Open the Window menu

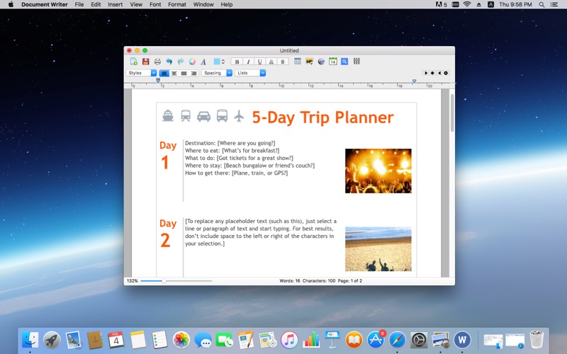tap(203, 4)
